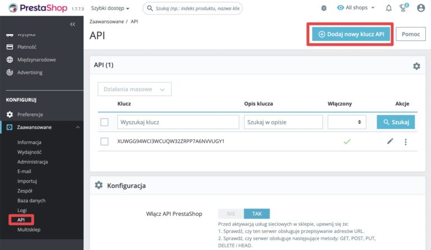The image size is (431, 250).
Task: Open the Działania masowe dropdown
Action: 135,89
